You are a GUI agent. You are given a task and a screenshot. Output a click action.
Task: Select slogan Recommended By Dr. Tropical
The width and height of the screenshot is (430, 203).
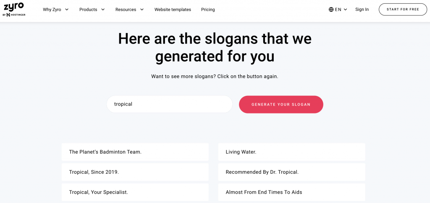point(291,172)
